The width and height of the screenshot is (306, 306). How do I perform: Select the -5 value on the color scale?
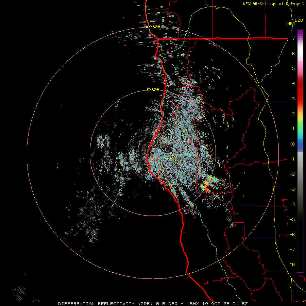click(x=292, y=219)
